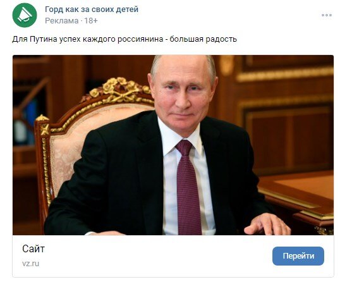Click the hand resting on desk in photo
The height and width of the screenshot is (282, 340).
(x=267, y=223)
